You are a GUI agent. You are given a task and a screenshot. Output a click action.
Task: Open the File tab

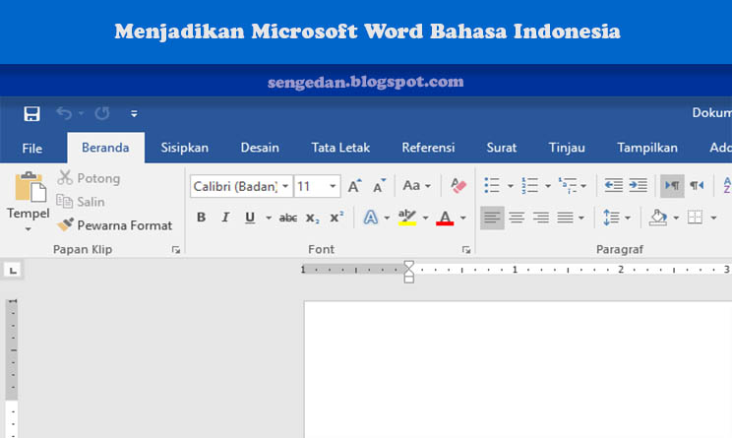(31, 148)
